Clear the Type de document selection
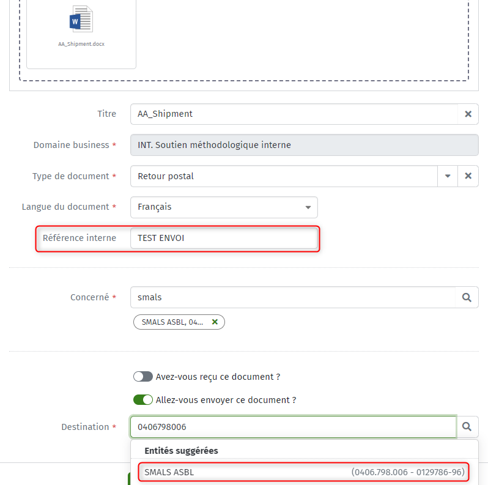Image resolution: width=488 pixels, height=485 pixels. (x=468, y=176)
